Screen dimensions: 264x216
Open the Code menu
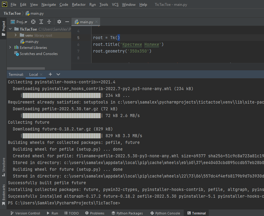64,5
